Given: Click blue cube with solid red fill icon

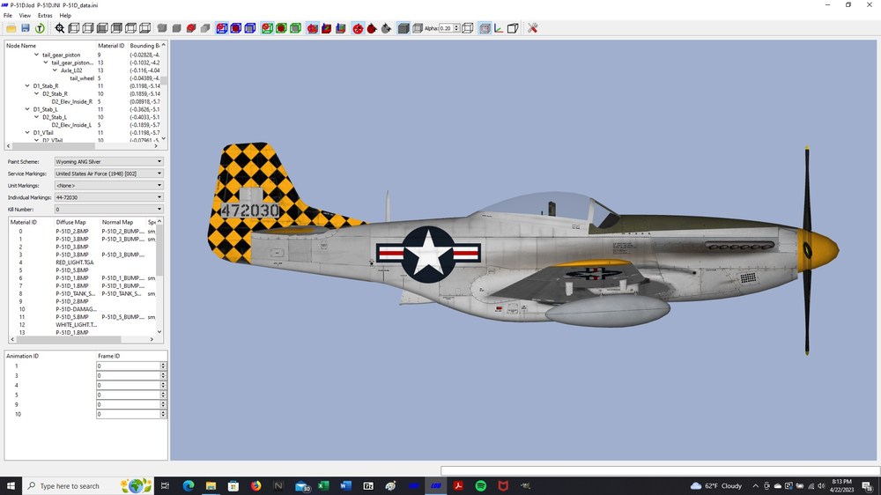Looking at the screenshot, I should (236, 28).
